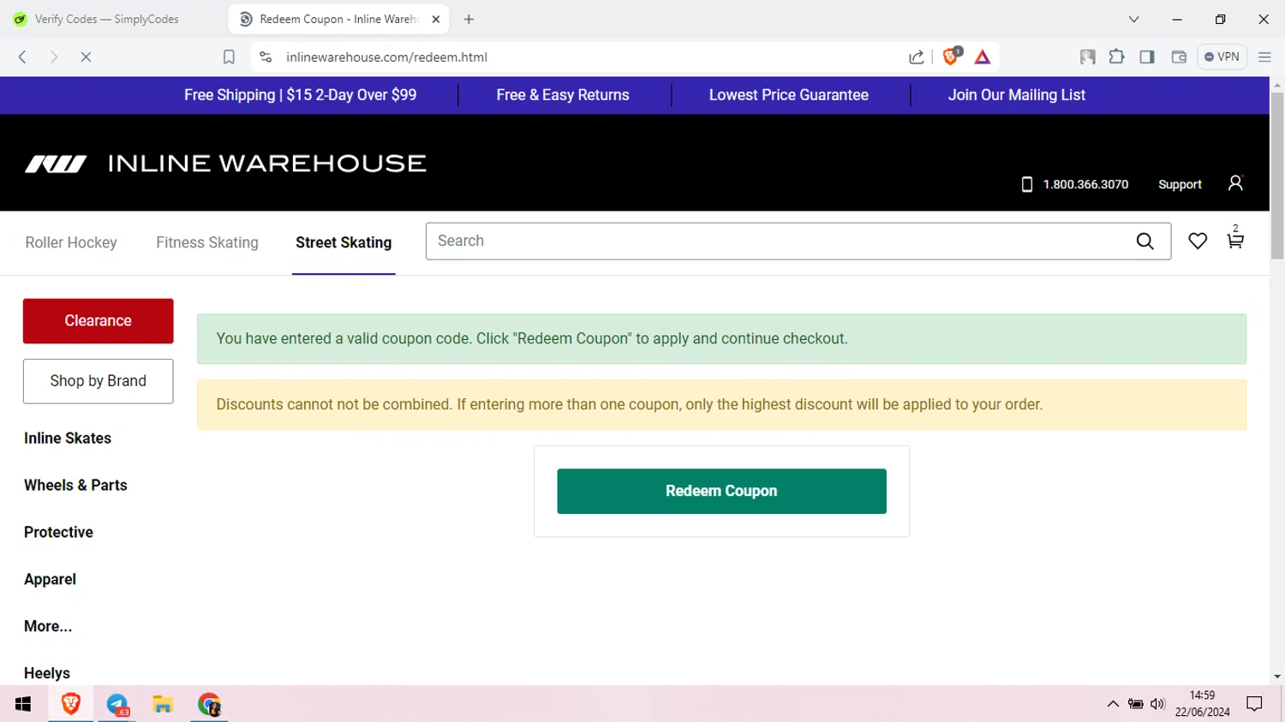
Task: Open the notification center icon
Action: pyautogui.click(x=1254, y=704)
